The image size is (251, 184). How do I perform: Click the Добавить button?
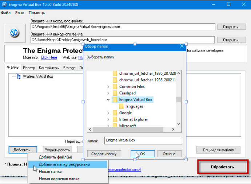point(23,150)
